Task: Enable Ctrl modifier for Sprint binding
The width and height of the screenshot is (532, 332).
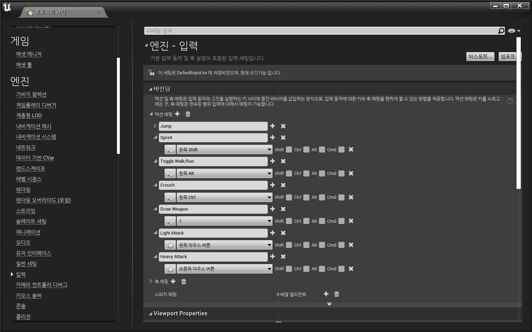Action: click(306, 150)
